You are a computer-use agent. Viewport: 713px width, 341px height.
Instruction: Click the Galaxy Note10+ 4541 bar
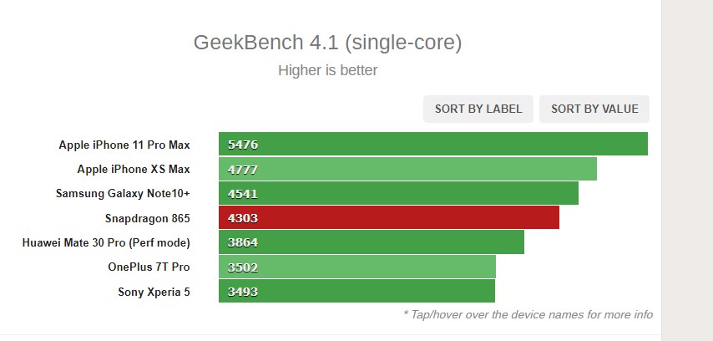pyautogui.click(x=398, y=193)
